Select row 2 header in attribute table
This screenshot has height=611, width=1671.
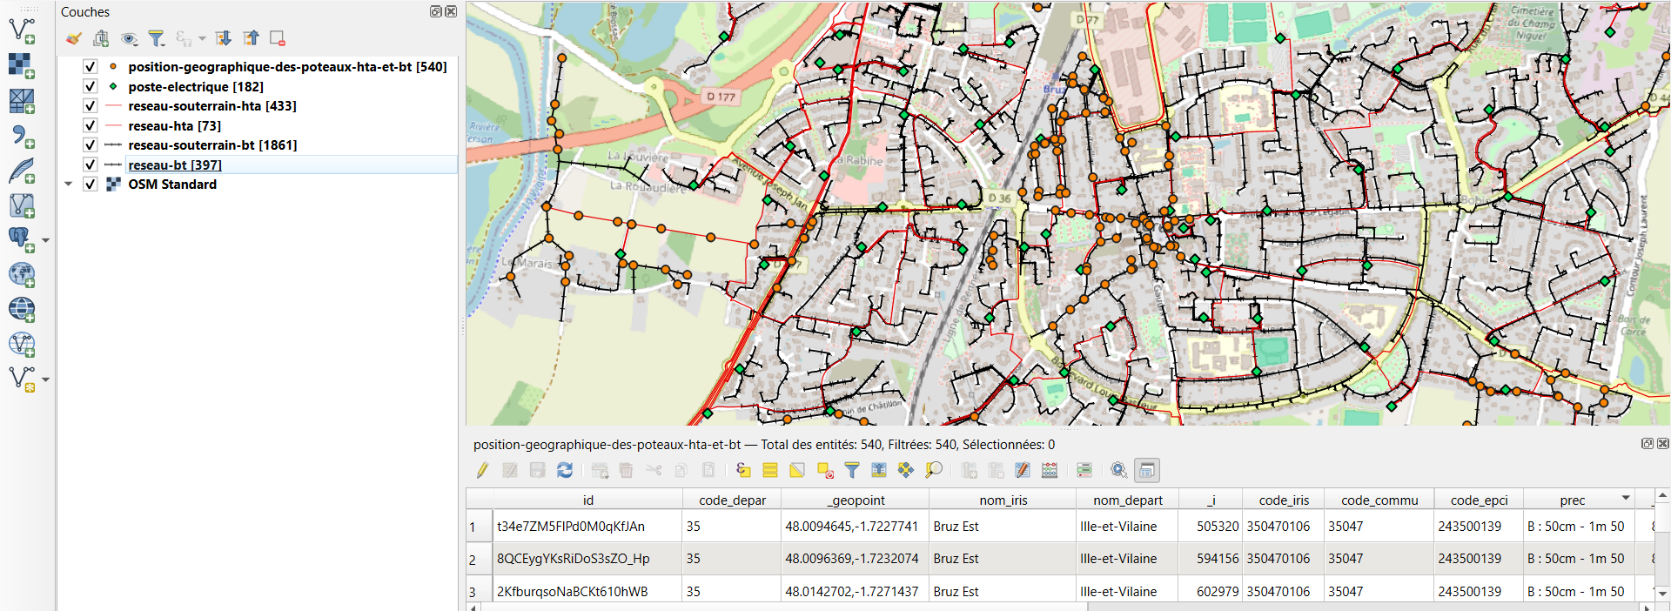(x=479, y=559)
